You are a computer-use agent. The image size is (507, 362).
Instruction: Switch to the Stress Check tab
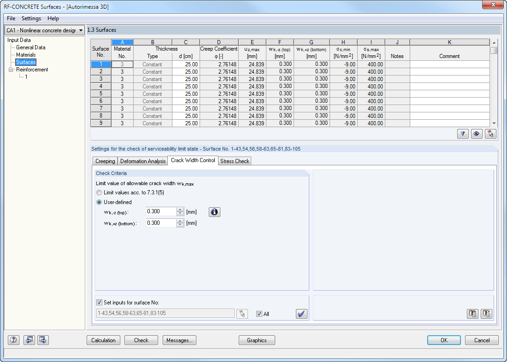click(235, 161)
